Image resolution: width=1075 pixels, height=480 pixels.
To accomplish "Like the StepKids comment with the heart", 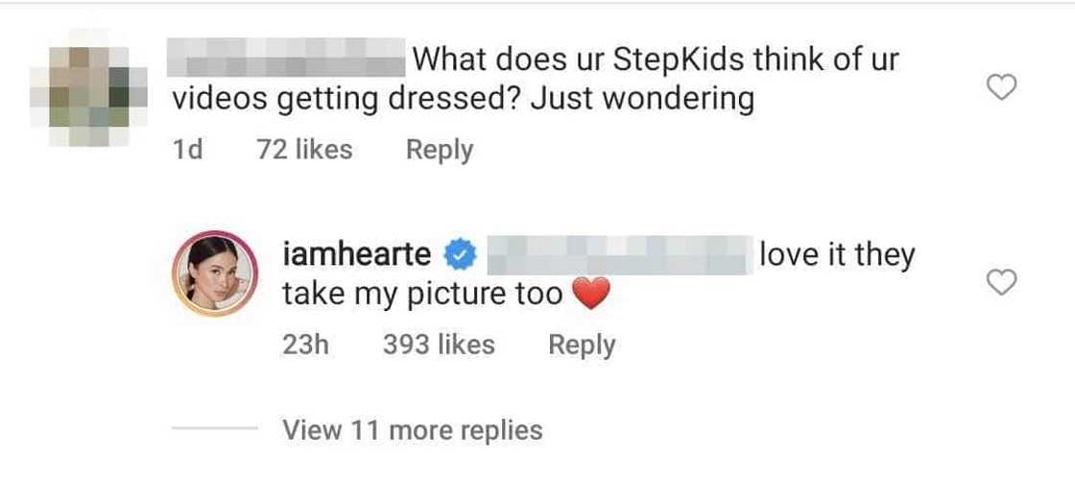I will pyautogui.click(x=1002, y=88).
